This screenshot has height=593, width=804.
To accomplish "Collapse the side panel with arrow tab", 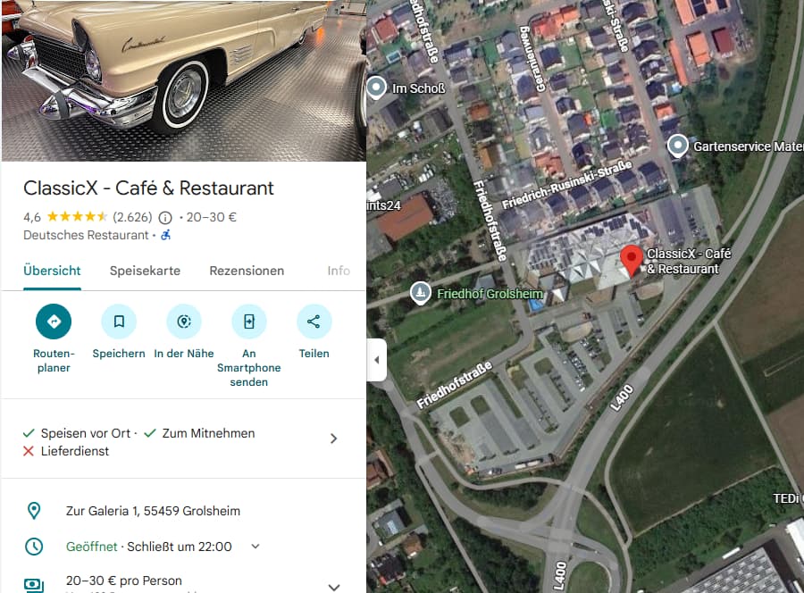I will click(x=377, y=360).
